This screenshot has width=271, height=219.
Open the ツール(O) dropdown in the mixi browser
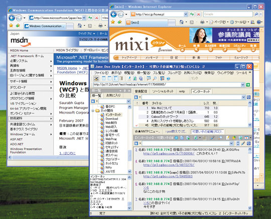click(240, 22)
